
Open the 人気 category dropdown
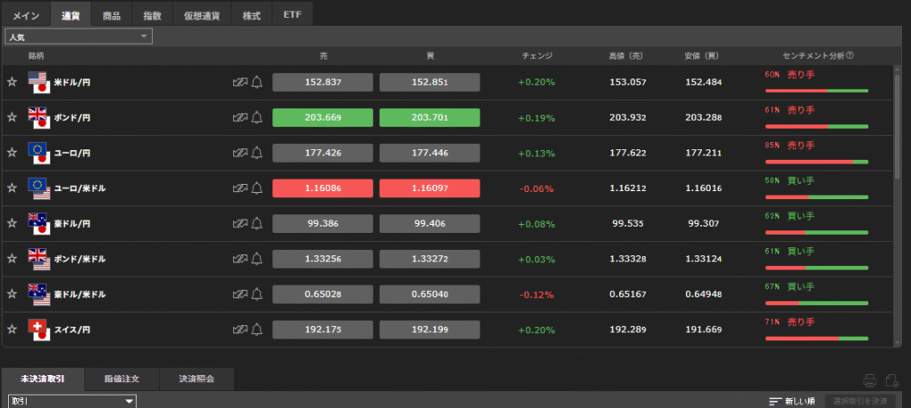78,36
